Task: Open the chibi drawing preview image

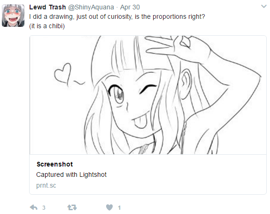Action: tap(148, 95)
